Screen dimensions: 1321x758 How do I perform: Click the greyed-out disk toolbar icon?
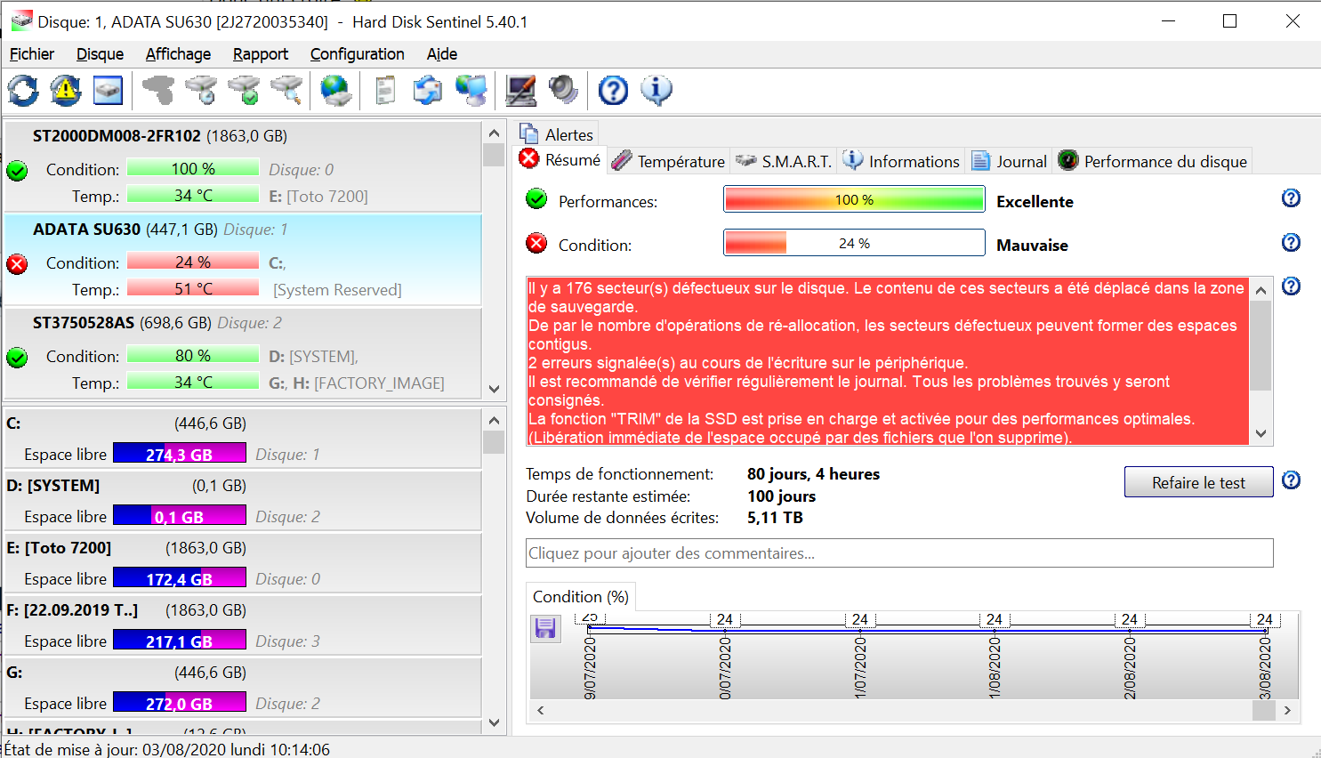(158, 90)
